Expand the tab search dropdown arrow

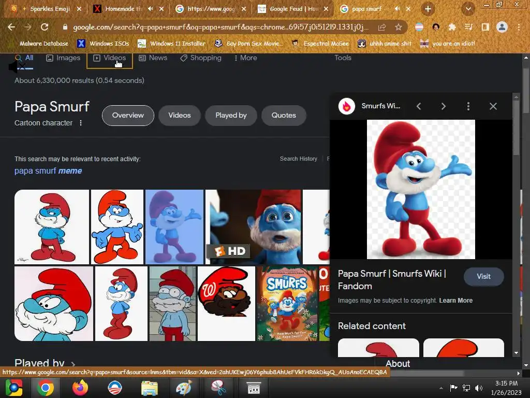point(468,9)
